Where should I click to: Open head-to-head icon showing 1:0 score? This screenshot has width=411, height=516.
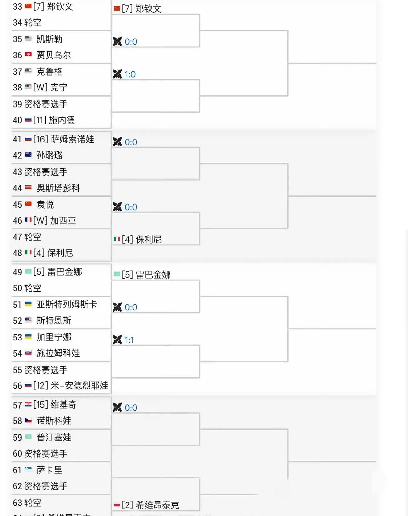[x=117, y=74]
